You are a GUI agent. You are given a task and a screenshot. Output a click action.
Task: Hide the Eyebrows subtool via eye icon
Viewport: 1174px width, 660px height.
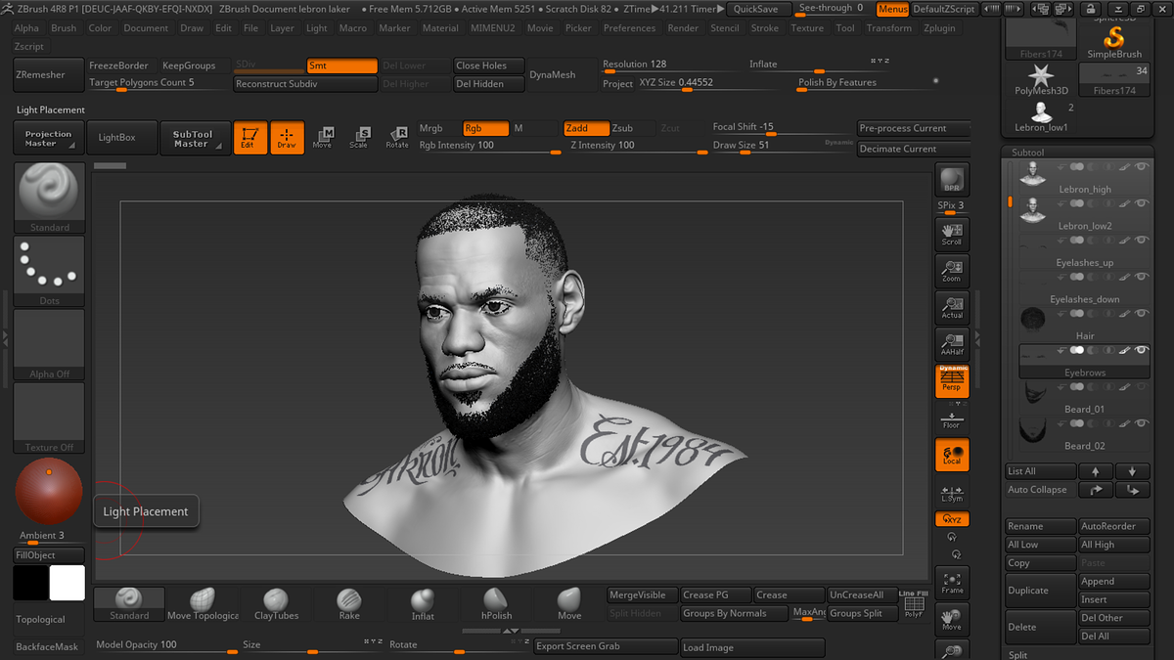(1142, 350)
